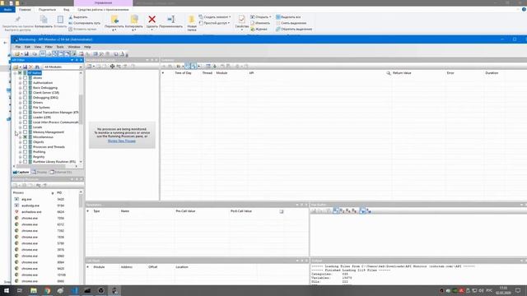Image resolution: width=527 pixels, height=296 pixels.
Task: Open File Explorer from the taskbar
Action: click(x=34, y=290)
